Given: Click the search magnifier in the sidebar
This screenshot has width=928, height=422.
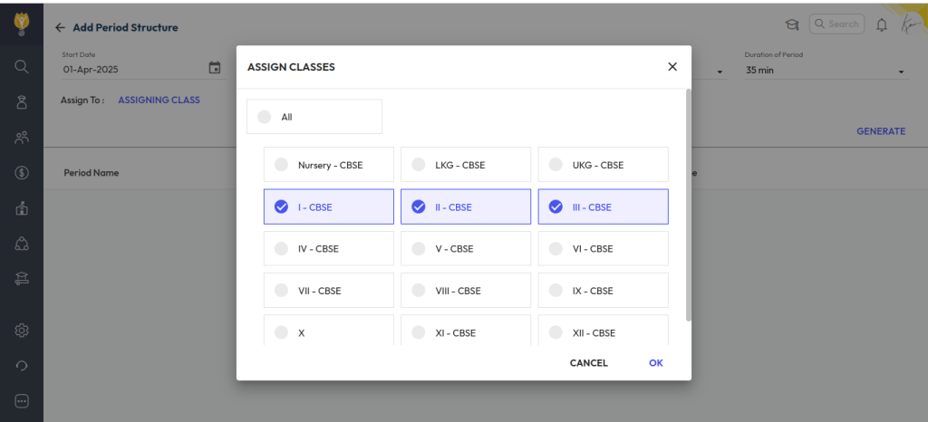Looking at the screenshot, I should point(22,66).
